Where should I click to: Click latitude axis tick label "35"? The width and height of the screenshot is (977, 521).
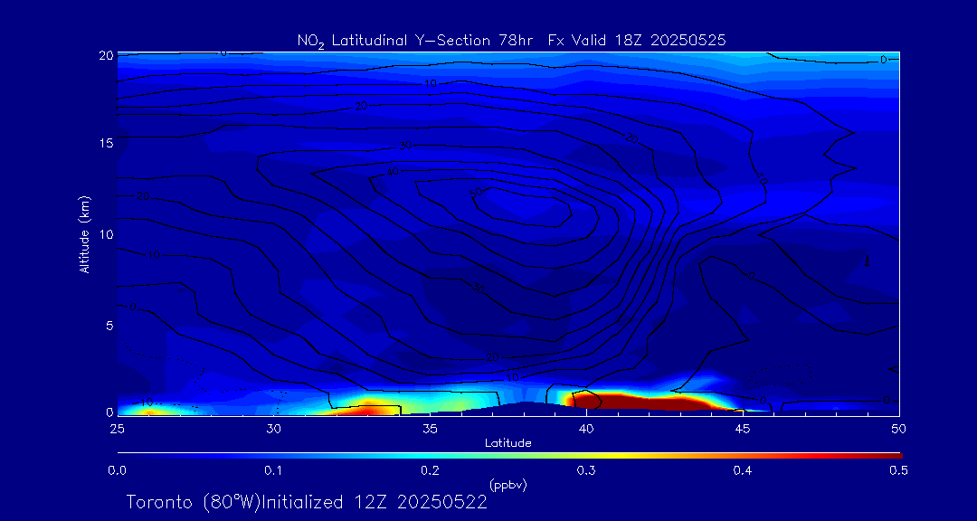pyautogui.click(x=430, y=428)
